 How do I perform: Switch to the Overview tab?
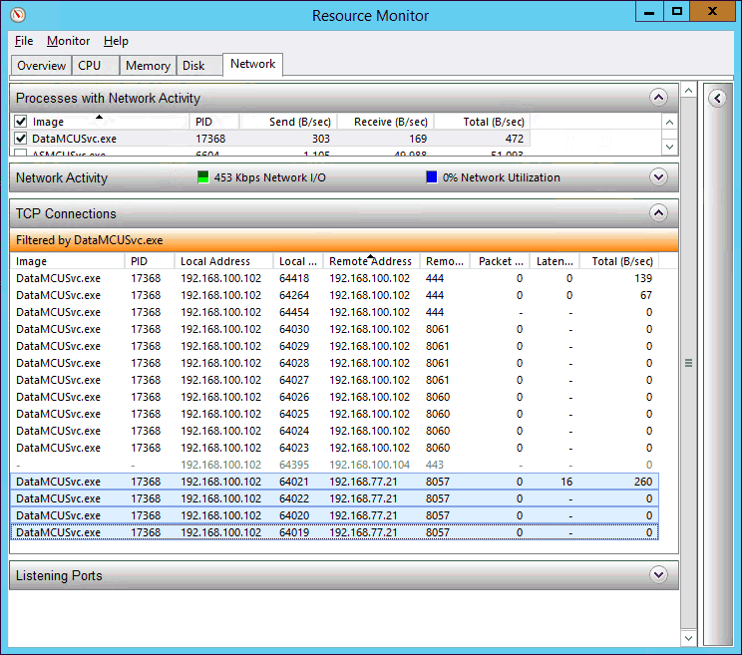click(41, 65)
